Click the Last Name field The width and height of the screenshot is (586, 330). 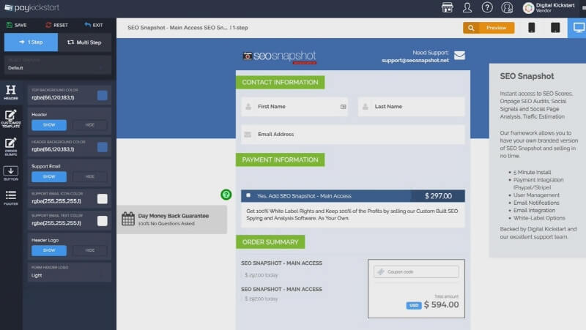pyautogui.click(x=411, y=107)
